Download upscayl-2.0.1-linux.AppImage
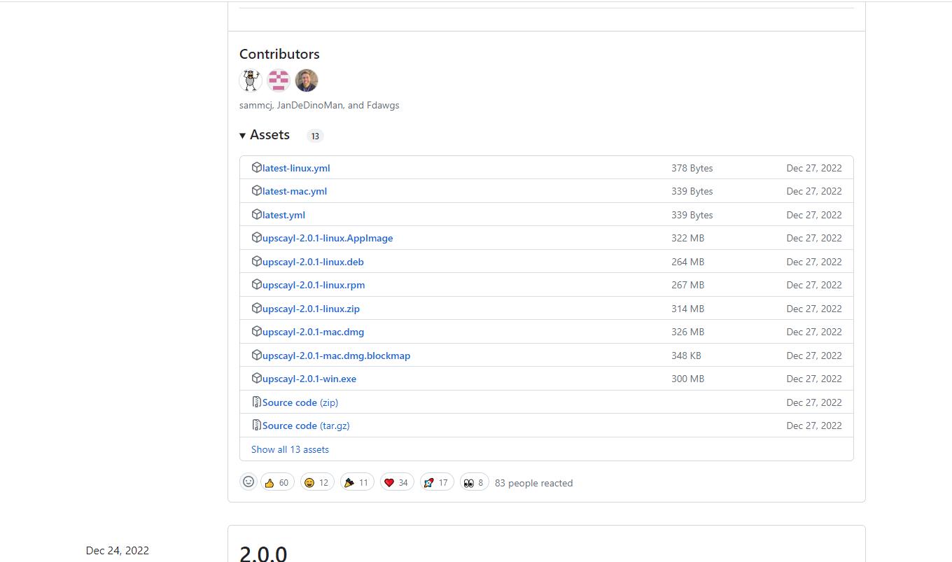 coord(328,238)
